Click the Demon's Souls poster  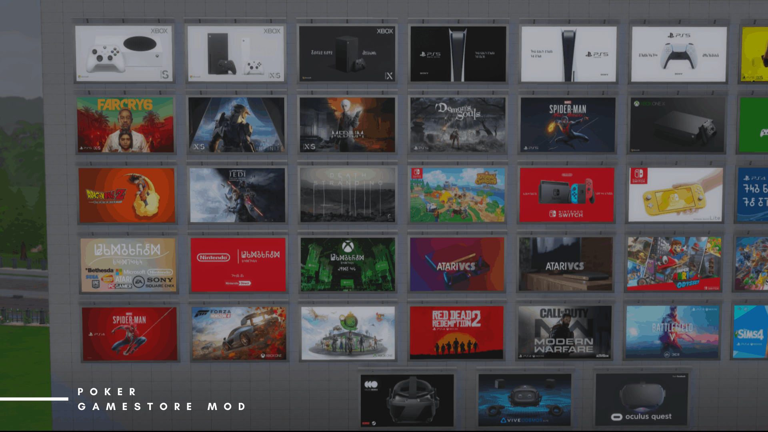coord(458,125)
